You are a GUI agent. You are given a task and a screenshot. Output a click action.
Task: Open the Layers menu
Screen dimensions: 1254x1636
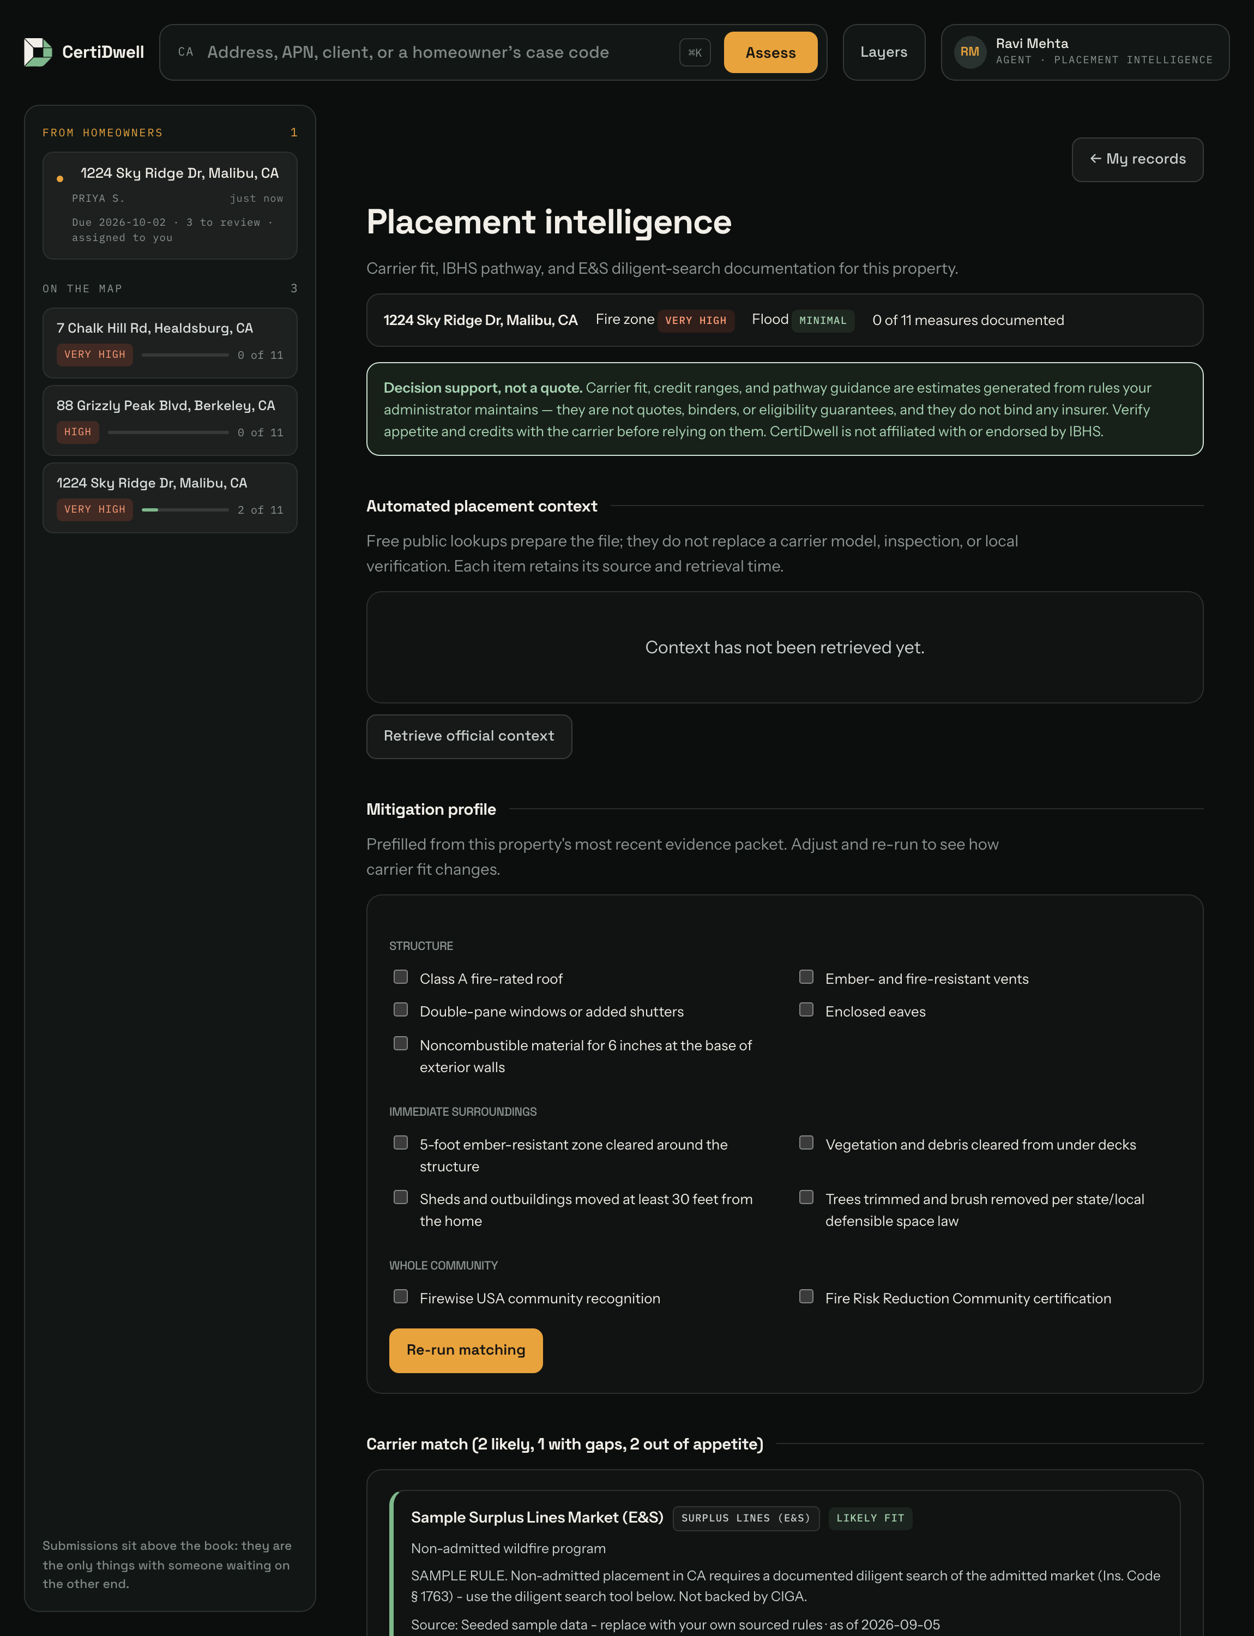884,52
